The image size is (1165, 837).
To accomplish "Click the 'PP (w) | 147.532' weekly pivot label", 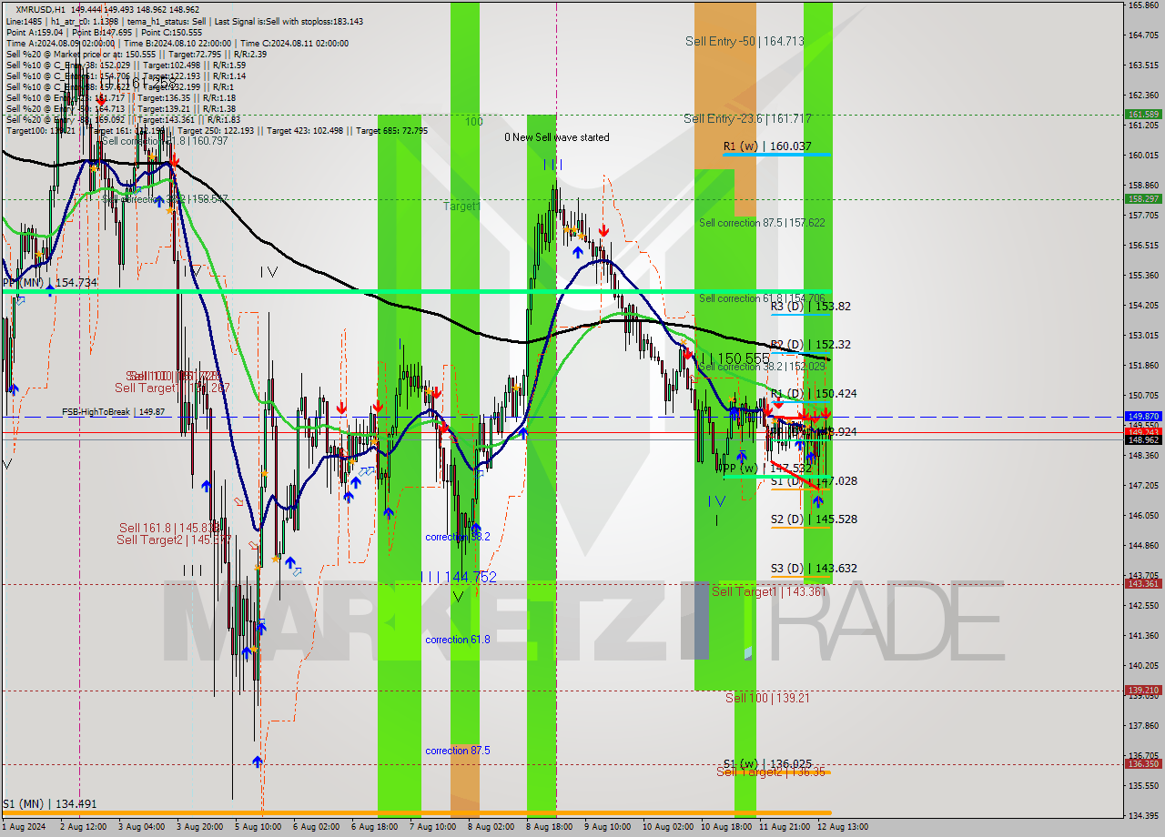I will coord(767,469).
